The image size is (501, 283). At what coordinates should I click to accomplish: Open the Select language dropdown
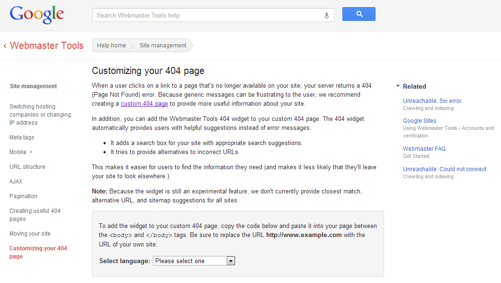tap(194, 261)
